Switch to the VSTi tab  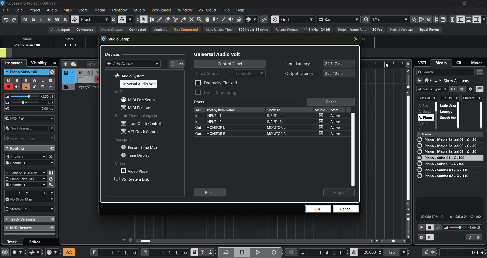422,63
